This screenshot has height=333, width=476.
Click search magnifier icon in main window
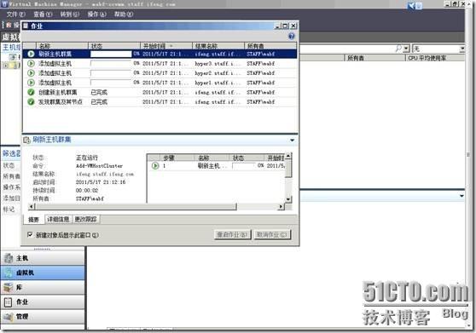pos(398,49)
